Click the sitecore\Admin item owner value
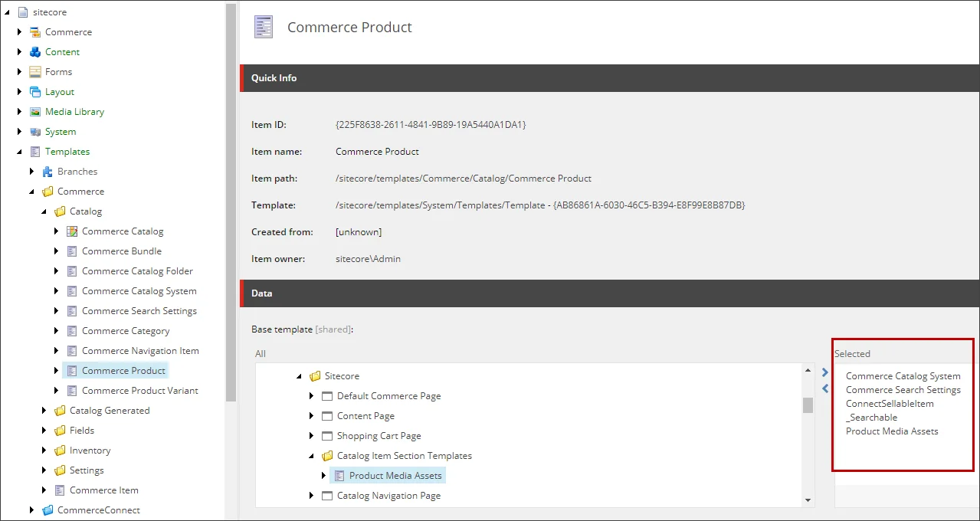The width and height of the screenshot is (980, 521). pyautogui.click(x=368, y=259)
